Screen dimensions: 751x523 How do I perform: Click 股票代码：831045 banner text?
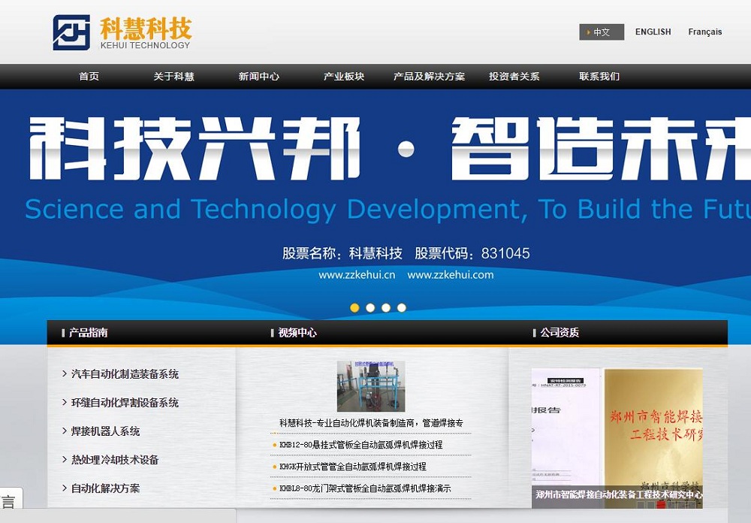(x=472, y=253)
